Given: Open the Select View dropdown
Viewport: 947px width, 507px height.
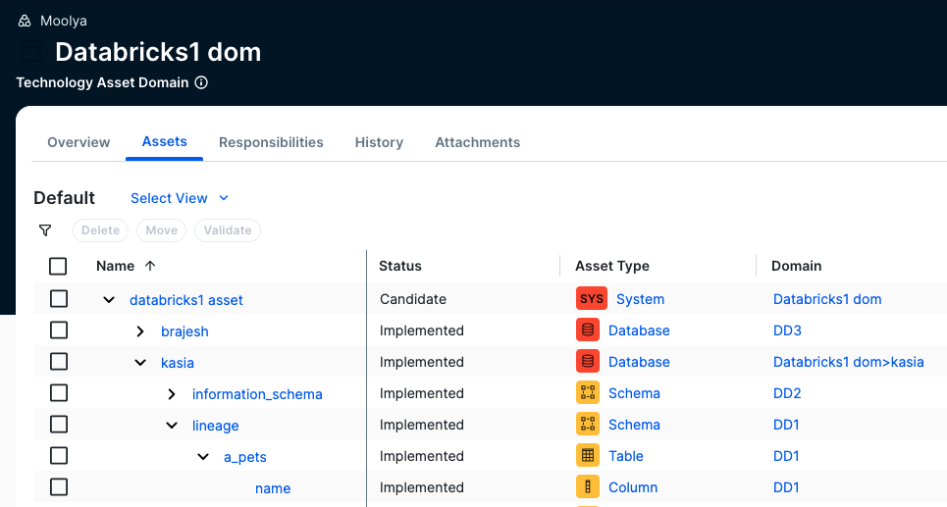Looking at the screenshot, I should 179,198.
